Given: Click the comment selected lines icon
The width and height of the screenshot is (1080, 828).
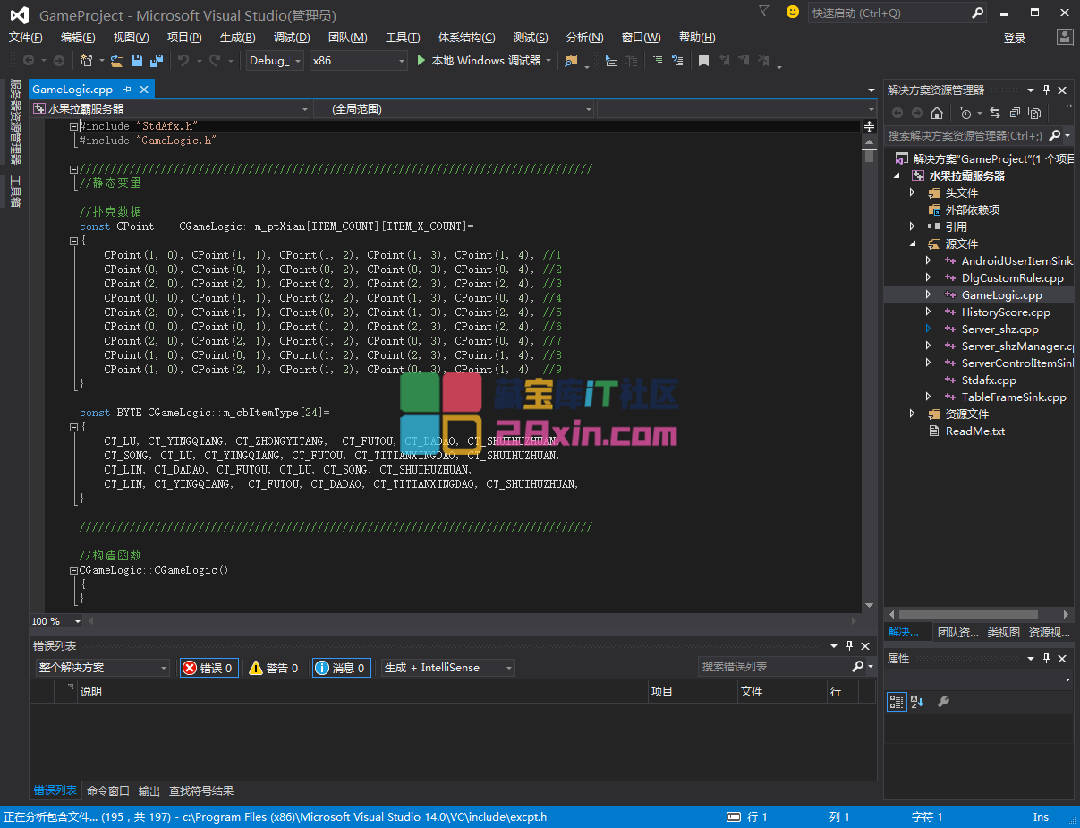Looking at the screenshot, I should tap(658, 61).
